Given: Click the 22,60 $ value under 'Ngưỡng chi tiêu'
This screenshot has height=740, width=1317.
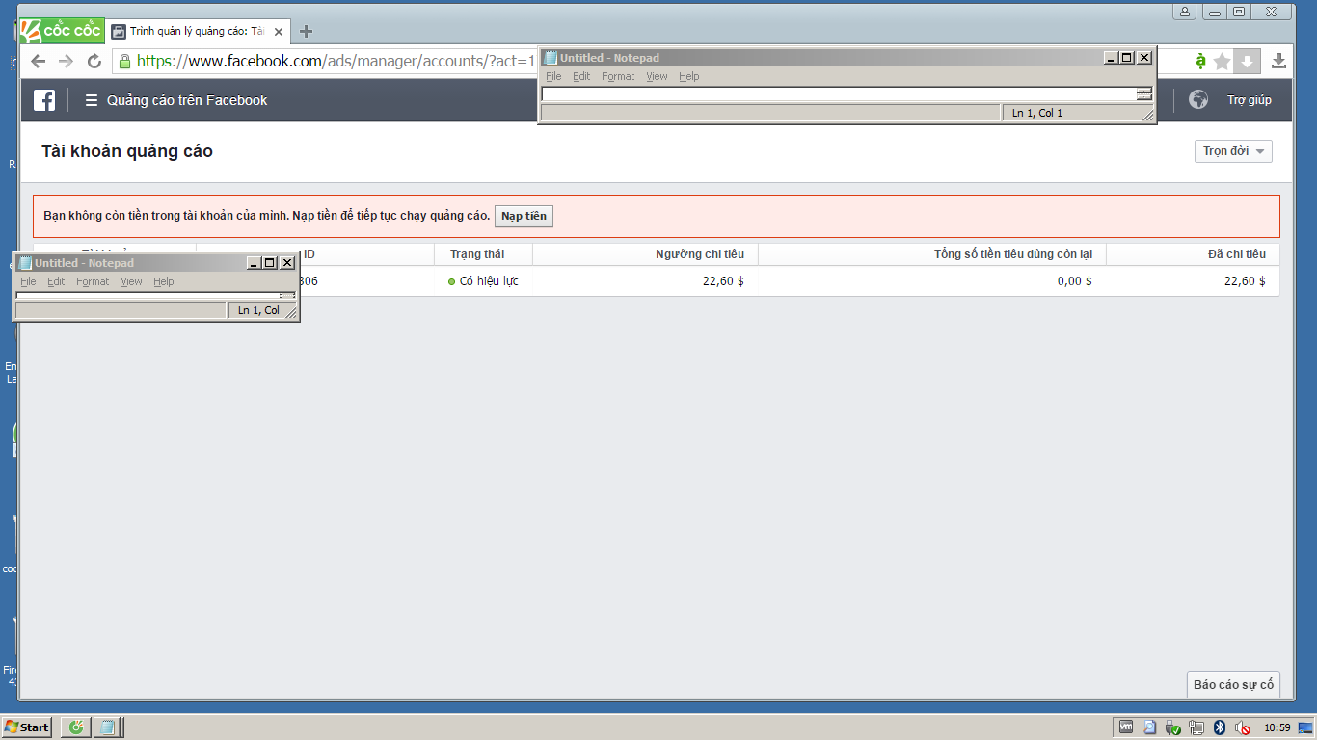Looking at the screenshot, I should [x=723, y=281].
